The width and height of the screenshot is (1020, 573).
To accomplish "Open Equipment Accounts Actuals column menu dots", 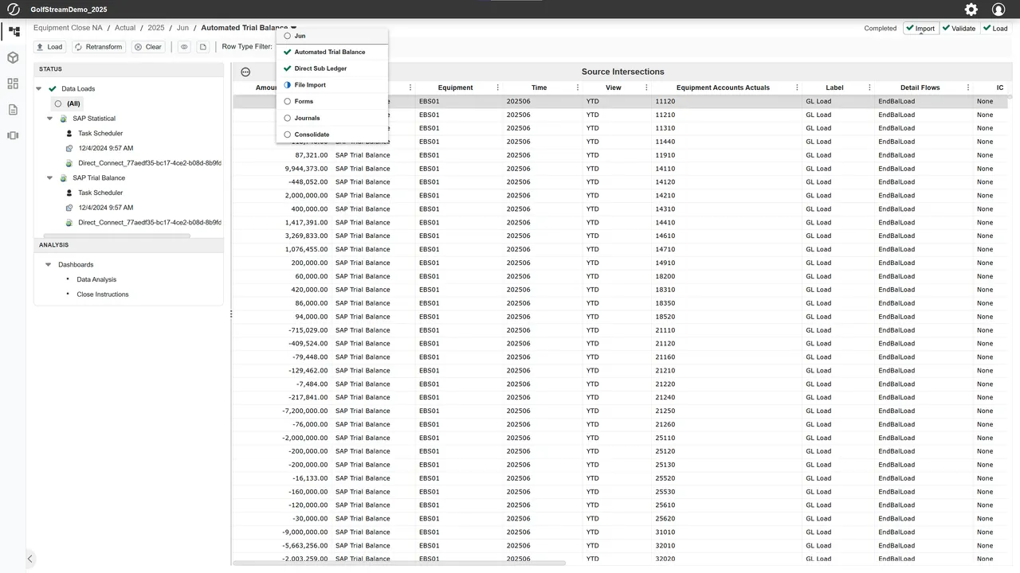I will (x=797, y=88).
